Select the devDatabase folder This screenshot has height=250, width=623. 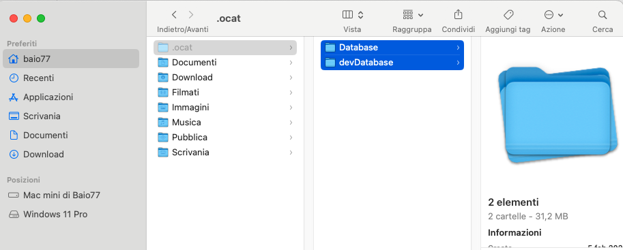click(x=392, y=62)
